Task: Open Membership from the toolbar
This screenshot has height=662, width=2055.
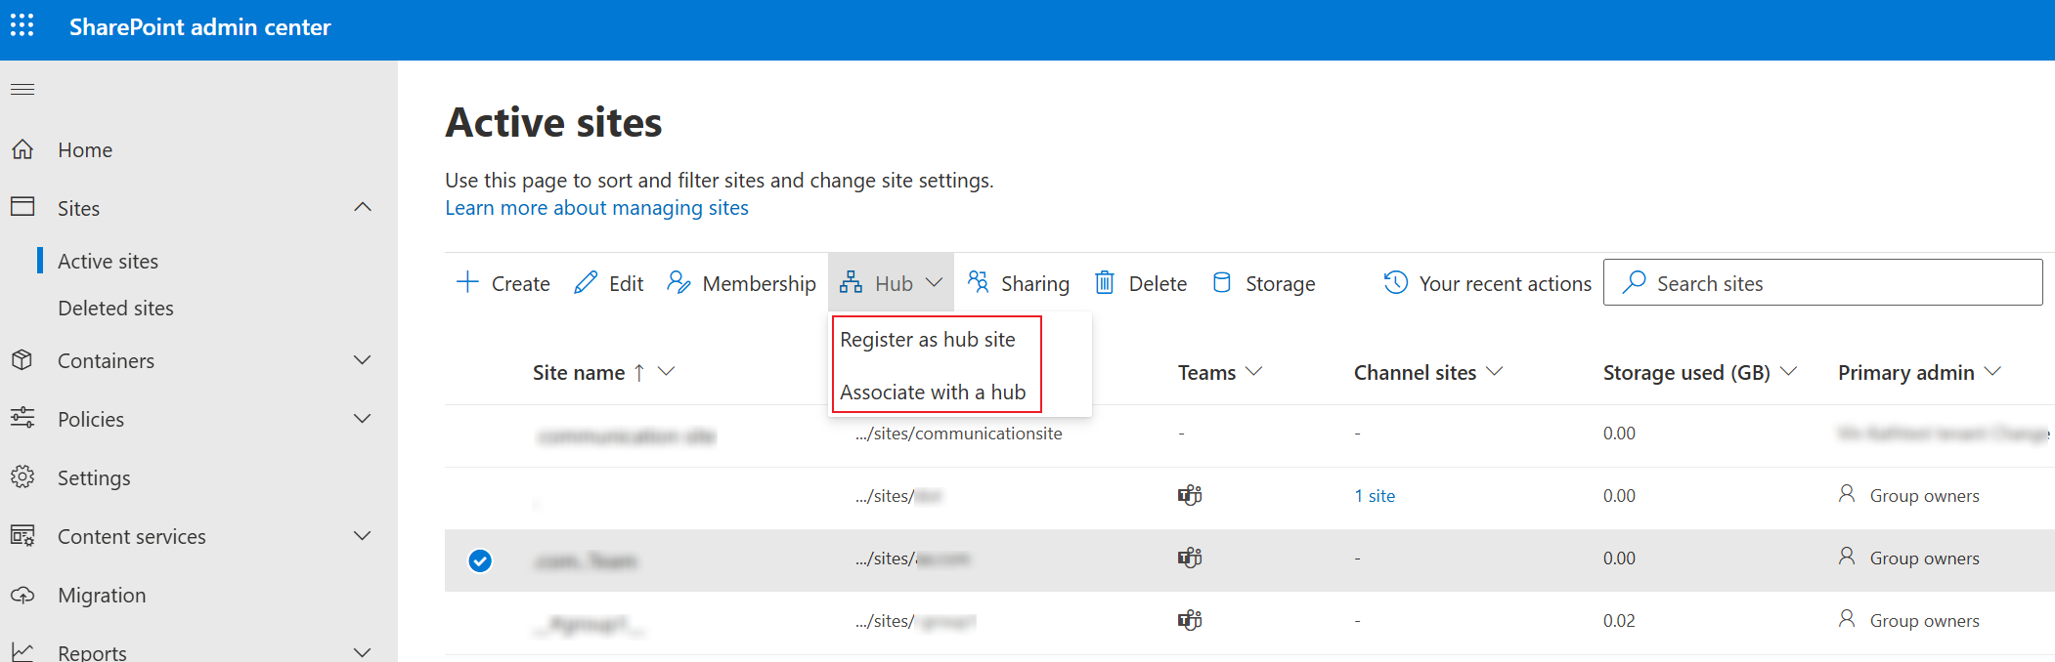Action: click(x=741, y=283)
